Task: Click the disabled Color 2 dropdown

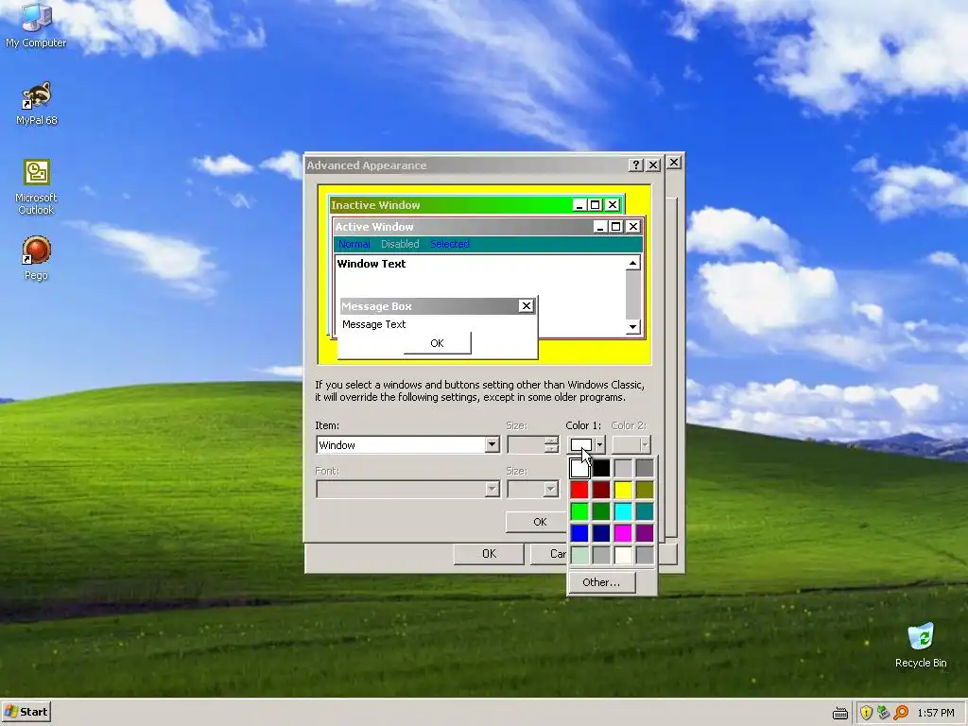Action: tap(631, 444)
